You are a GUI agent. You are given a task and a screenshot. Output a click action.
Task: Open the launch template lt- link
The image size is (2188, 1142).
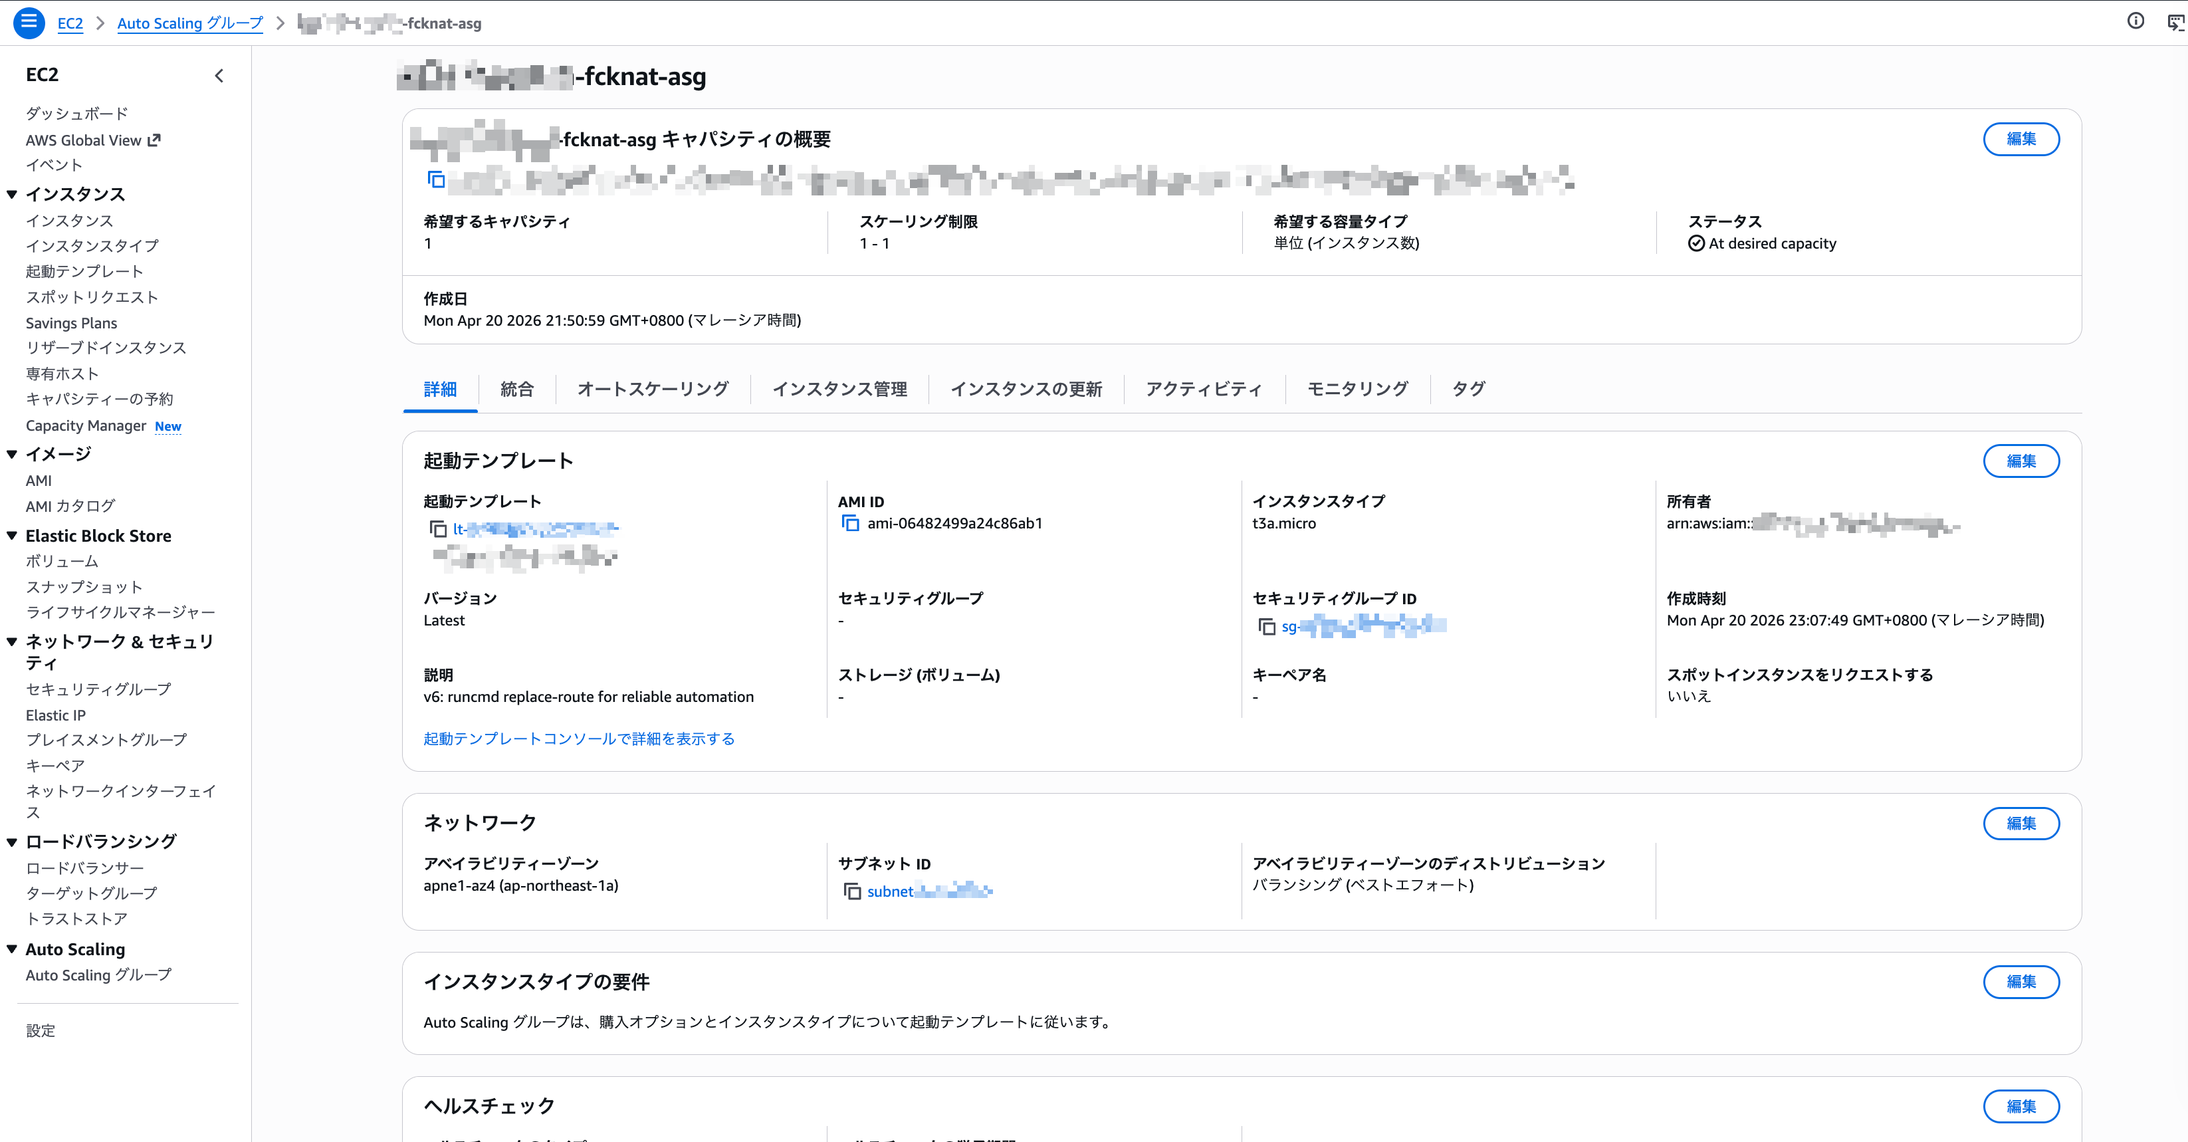point(536,529)
